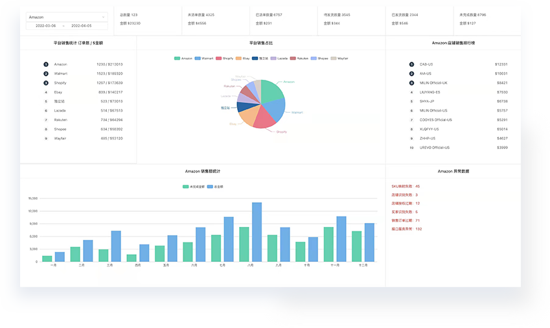Toggle the Amazon legend item in pie chart
Viewport: 550px width, 328px height.
tap(183, 58)
